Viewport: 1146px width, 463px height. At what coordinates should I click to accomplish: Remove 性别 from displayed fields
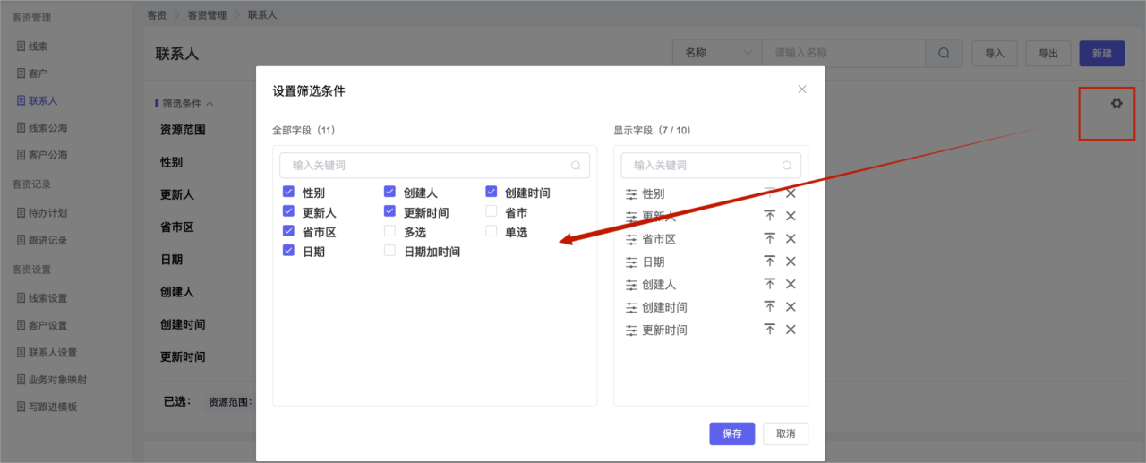click(x=791, y=193)
